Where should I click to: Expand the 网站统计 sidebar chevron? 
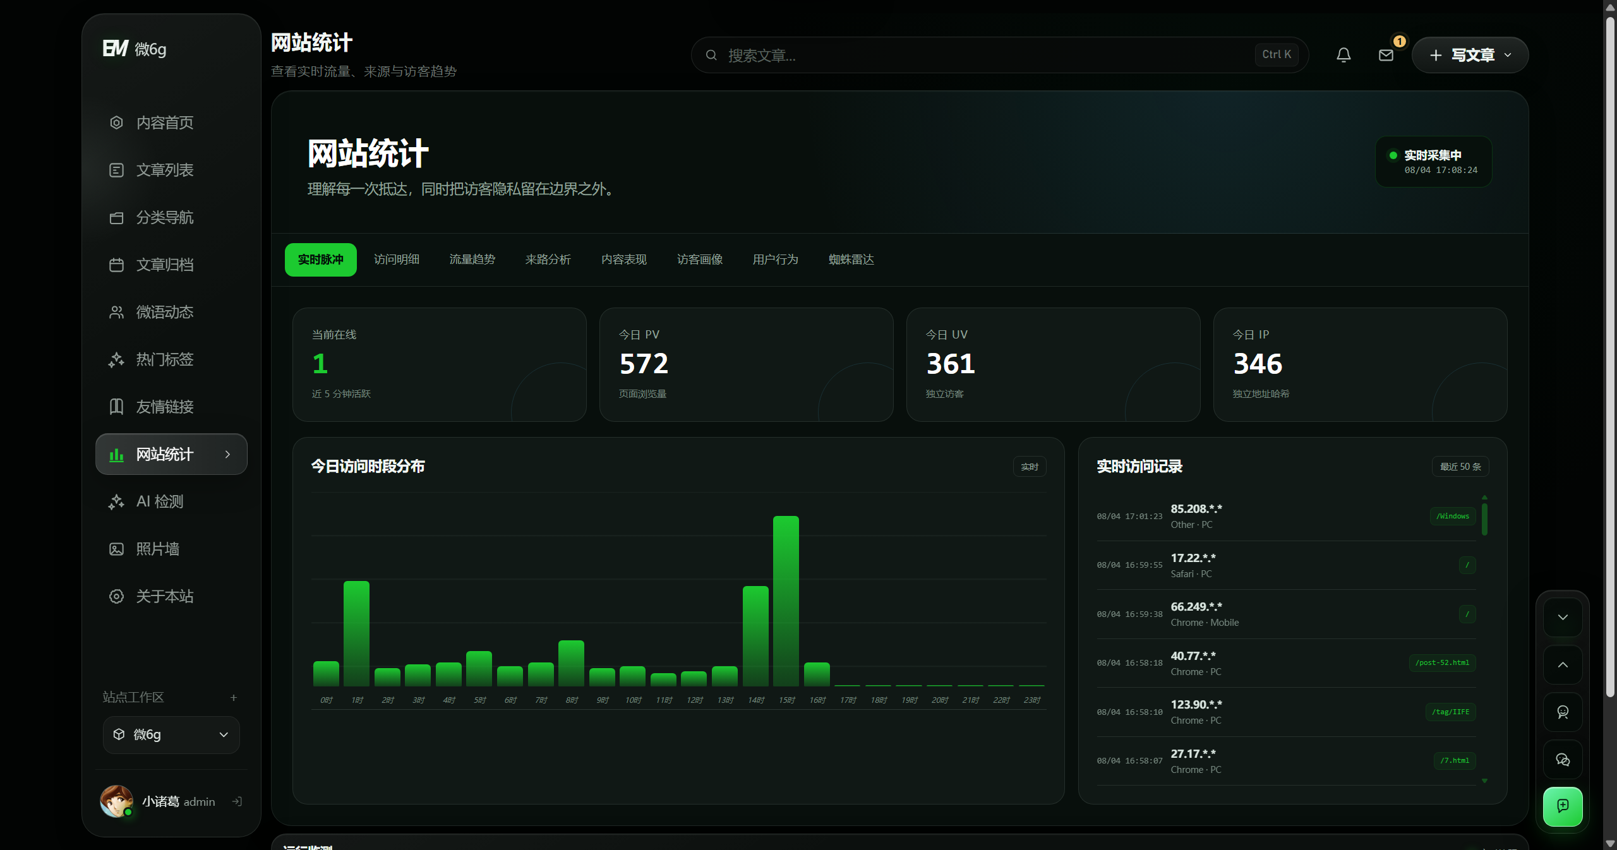click(x=228, y=454)
